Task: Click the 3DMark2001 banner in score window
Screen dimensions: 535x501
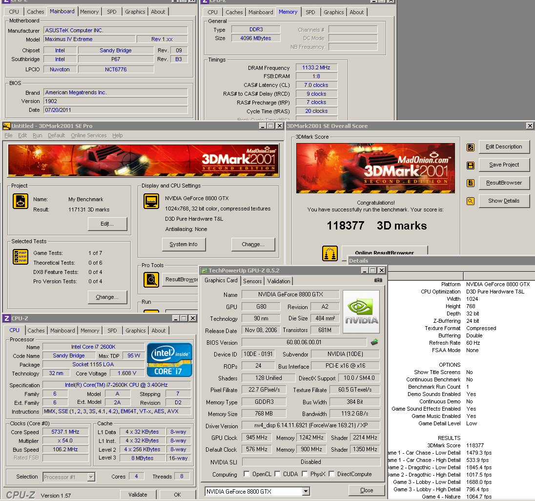Action: coord(375,168)
